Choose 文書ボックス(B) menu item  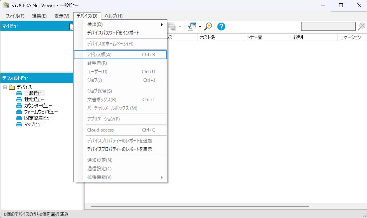[x=120, y=100]
